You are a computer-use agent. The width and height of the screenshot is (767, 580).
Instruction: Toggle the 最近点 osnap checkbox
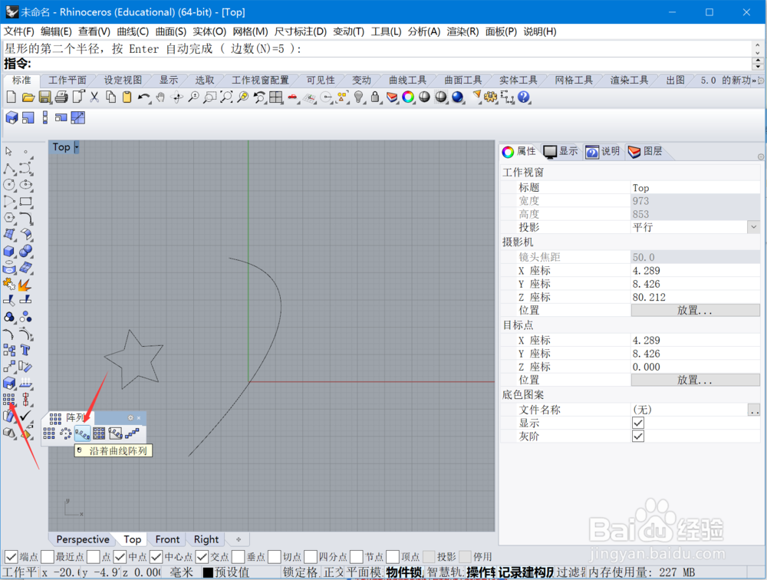click(48, 556)
